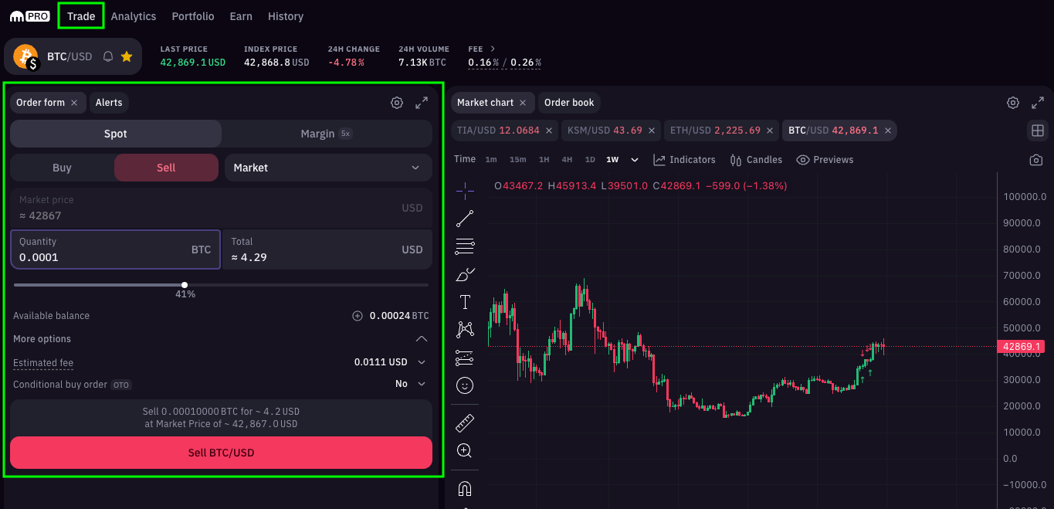Viewport: 1054px width, 509px height.
Task: Switch to the Margin trading mode
Action: tap(325, 133)
